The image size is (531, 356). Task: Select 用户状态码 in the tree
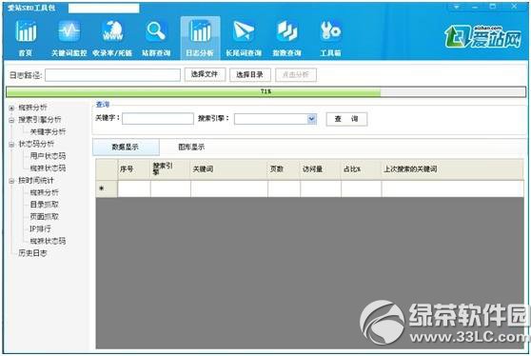[x=48, y=156]
